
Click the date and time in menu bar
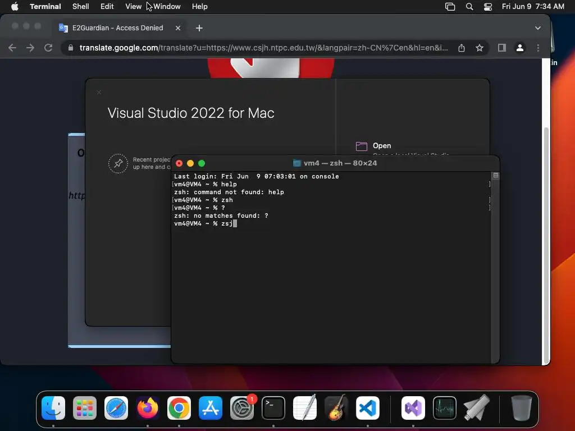533,6
